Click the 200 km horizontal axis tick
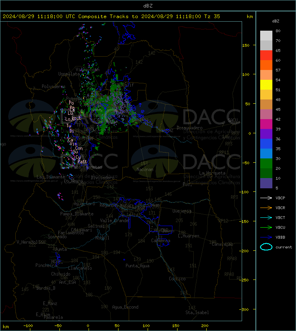 [205, 326]
